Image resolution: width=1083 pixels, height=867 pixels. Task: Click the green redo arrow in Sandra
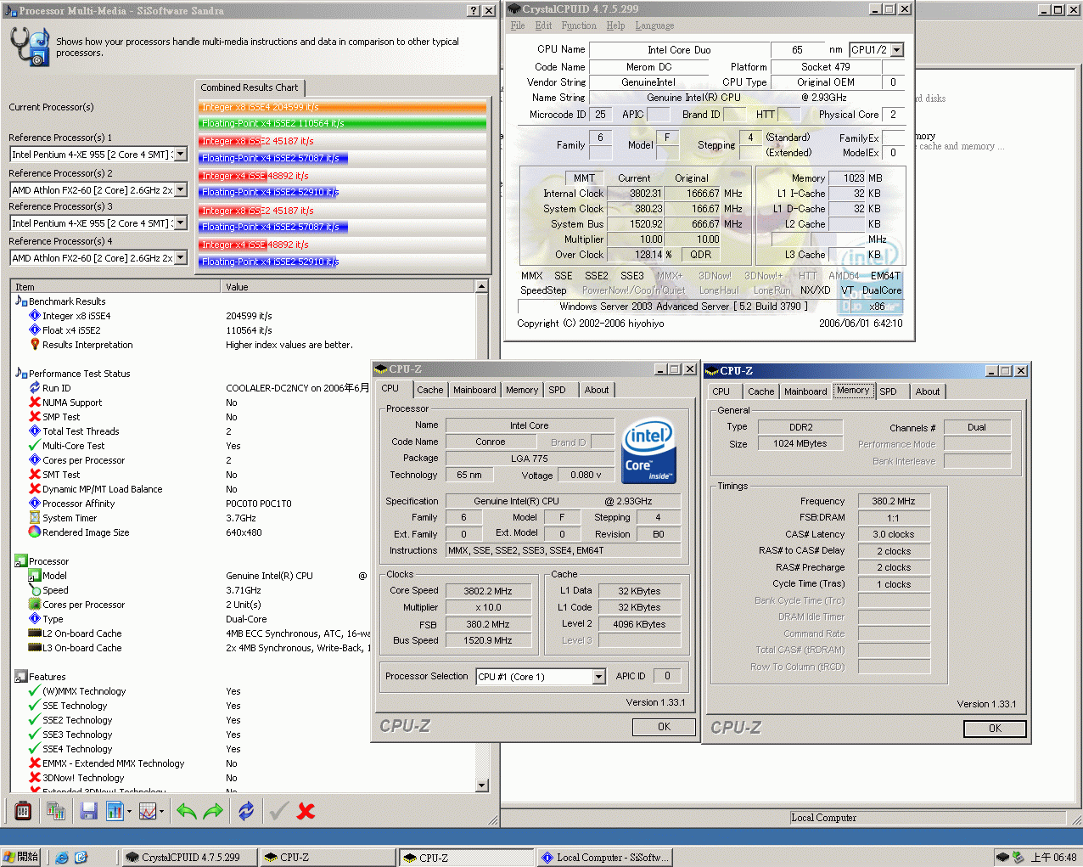click(216, 811)
